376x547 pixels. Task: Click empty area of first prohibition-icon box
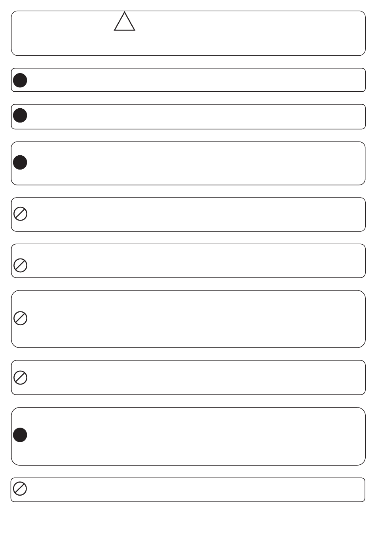(x=196, y=214)
